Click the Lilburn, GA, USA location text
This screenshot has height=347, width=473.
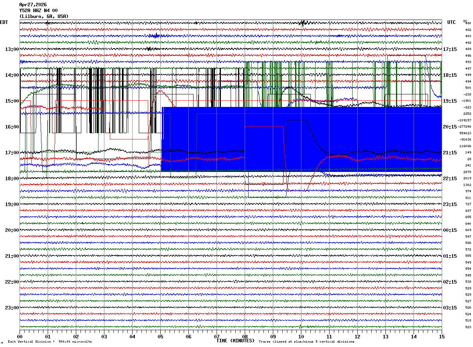44,16
